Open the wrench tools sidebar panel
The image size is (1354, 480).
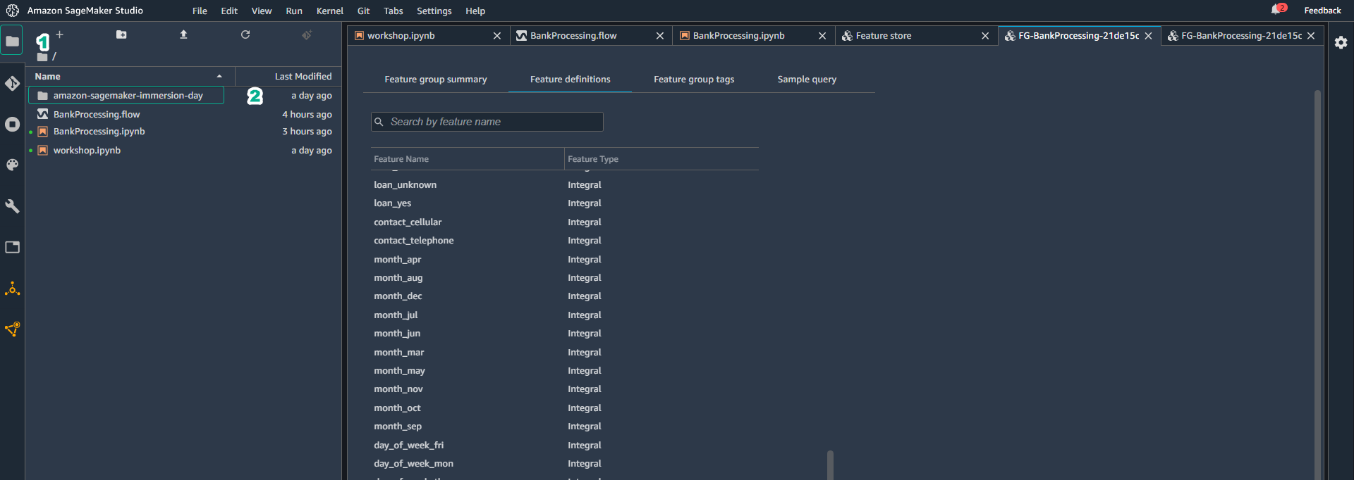tap(12, 206)
